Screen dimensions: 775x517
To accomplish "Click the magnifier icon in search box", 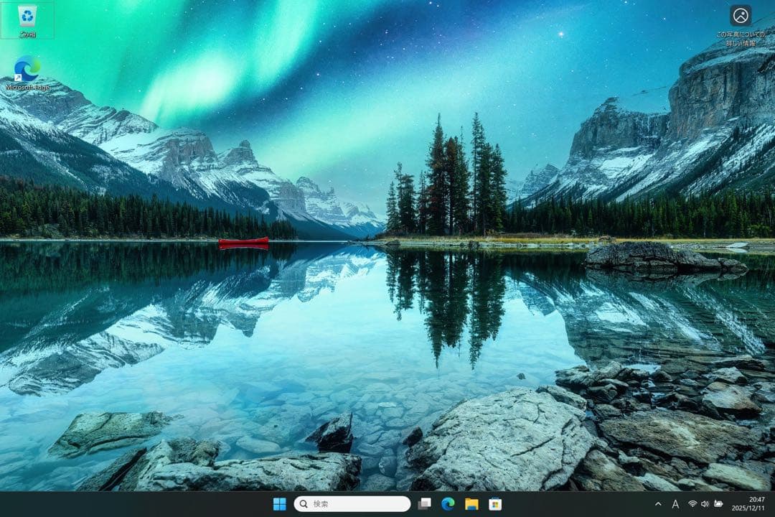I will [x=304, y=504].
